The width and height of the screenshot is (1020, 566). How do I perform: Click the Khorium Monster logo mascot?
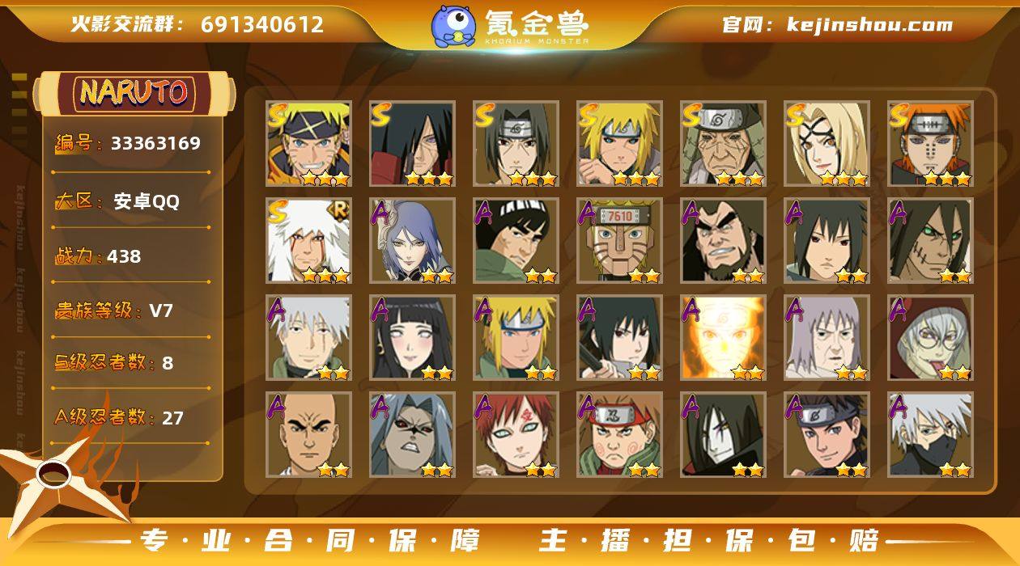(x=453, y=26)
